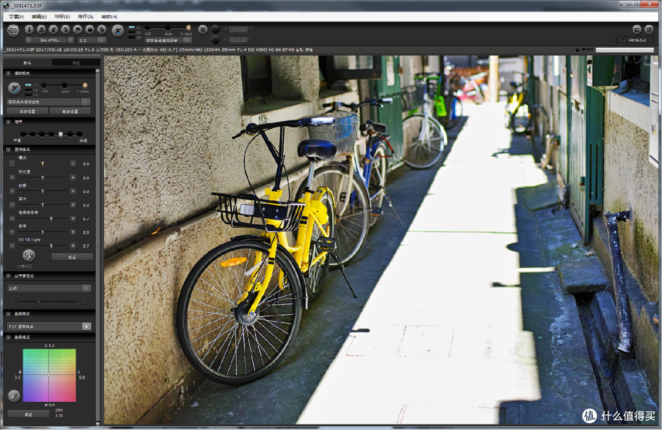Pick the eyedropper tool beside color wheel

14,396
